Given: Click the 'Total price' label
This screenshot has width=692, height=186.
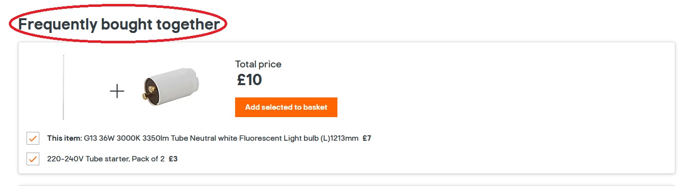Looking at the screenshot, I should [258, 64].
